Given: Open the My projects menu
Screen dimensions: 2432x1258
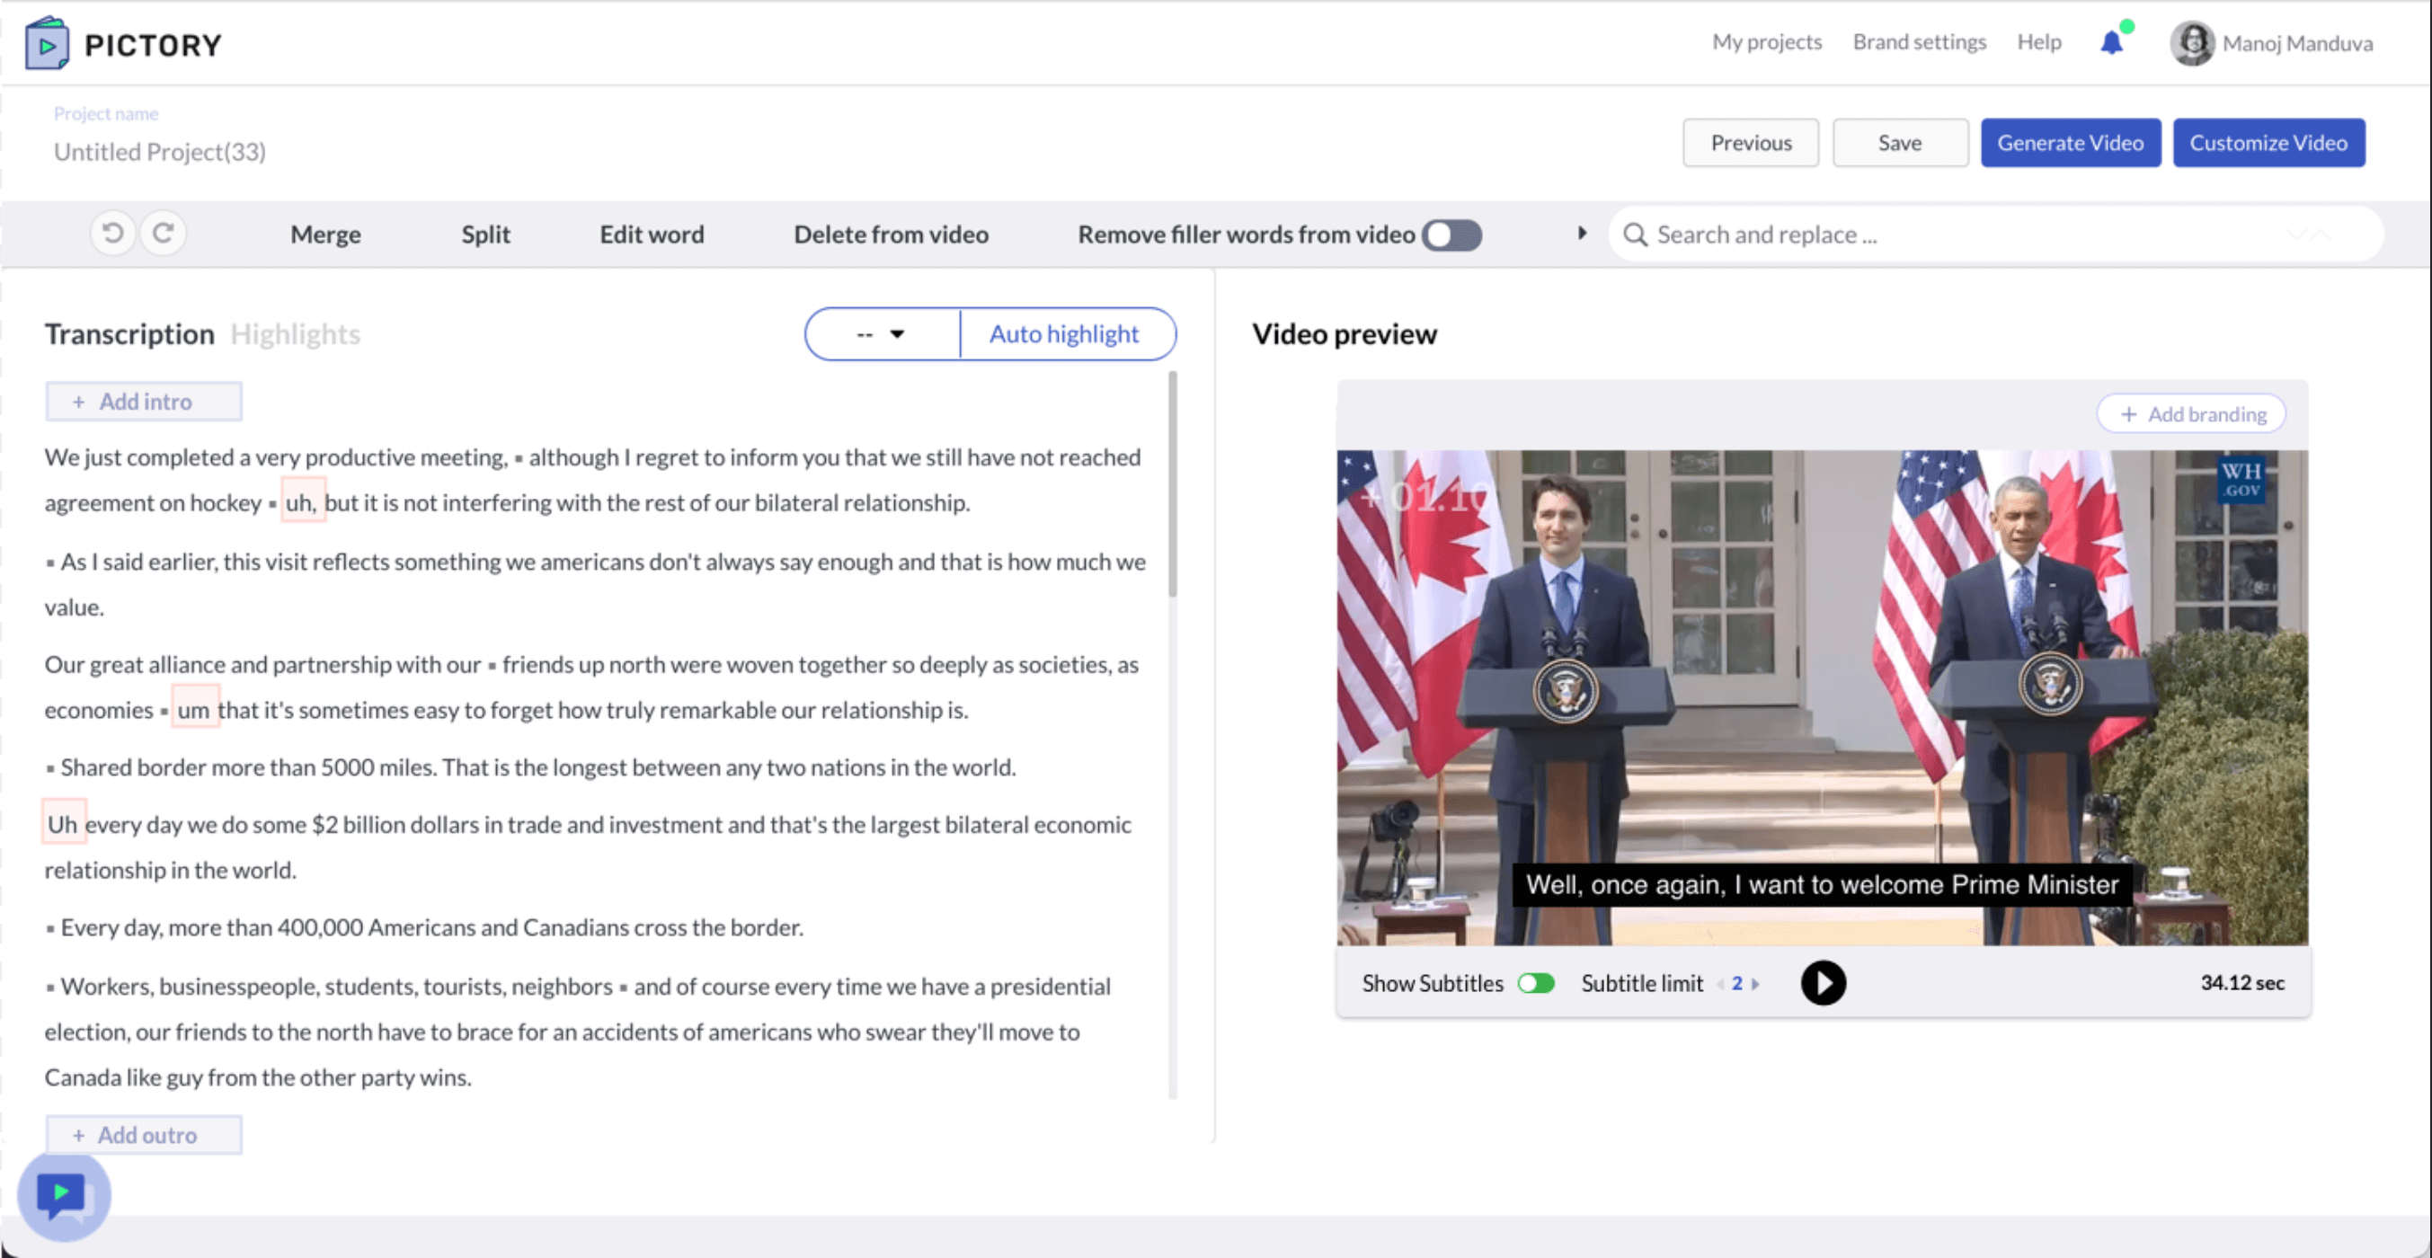Looking at the screenshot, I should pyautogui.click(x=1766, y=42).
